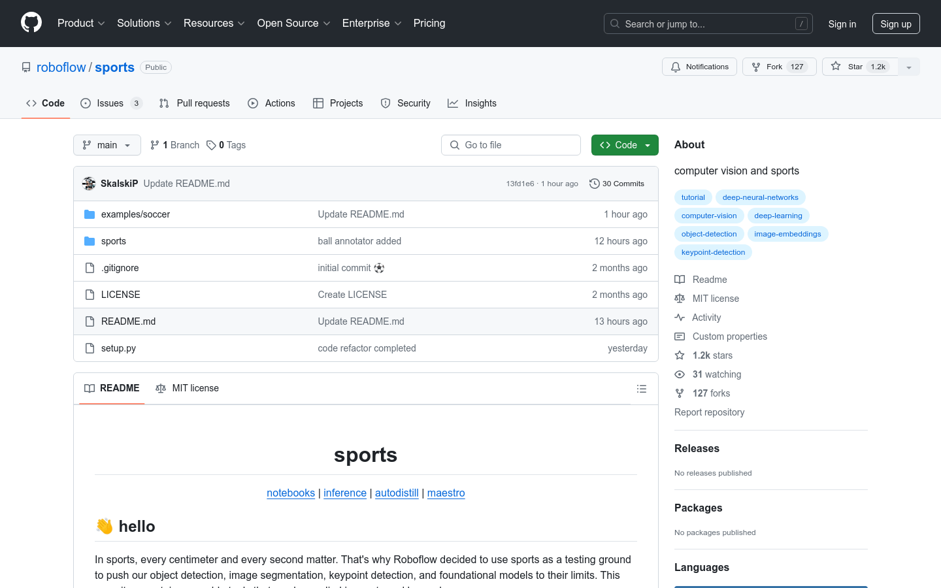Click the LICENSE file icon
This screenshot has width=941, height=588.
90,295
